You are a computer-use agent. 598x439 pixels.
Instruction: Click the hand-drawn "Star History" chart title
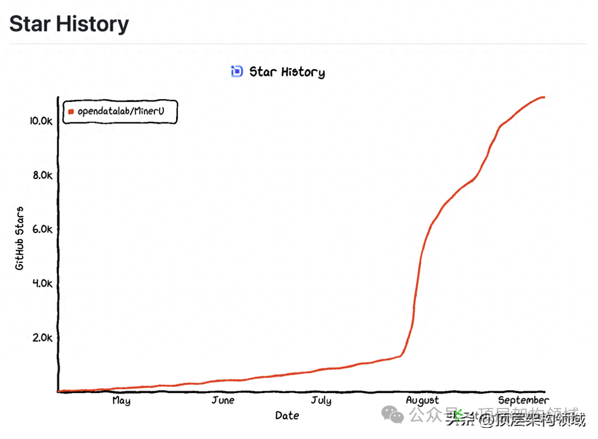point(287,72)
